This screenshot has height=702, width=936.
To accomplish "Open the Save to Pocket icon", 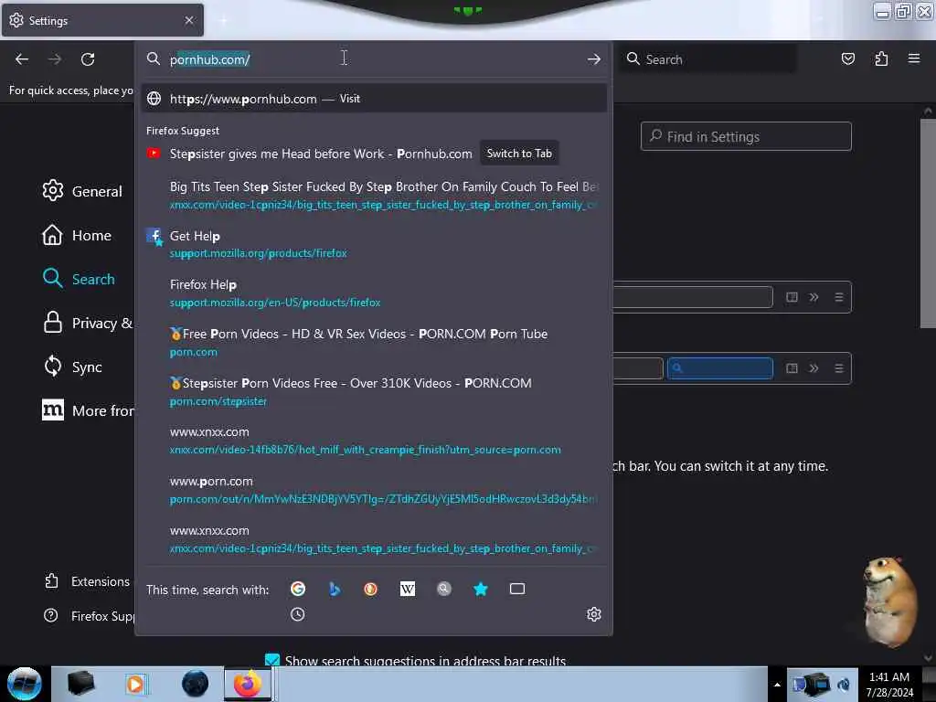I will point(847,58).
